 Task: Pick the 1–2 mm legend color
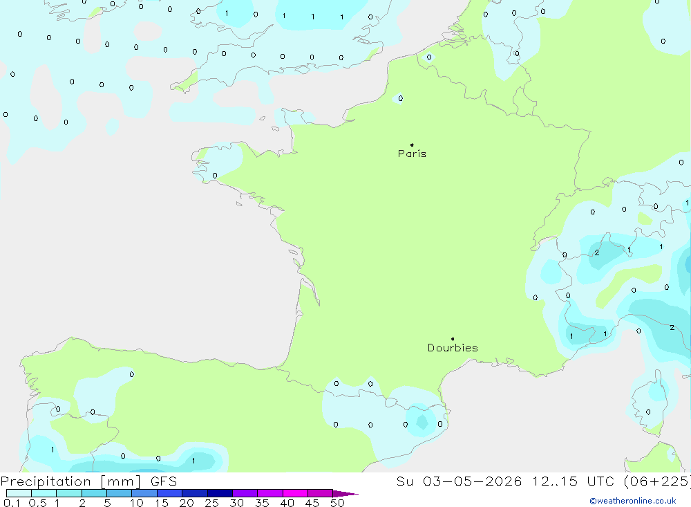pyautogui.click(x=69, y=493)
